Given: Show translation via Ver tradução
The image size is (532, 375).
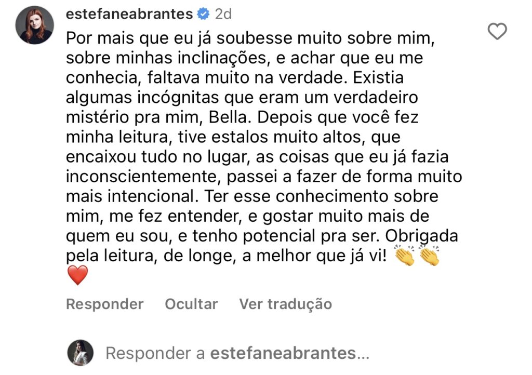Looking at the screenshot, I should coord(285,304).
